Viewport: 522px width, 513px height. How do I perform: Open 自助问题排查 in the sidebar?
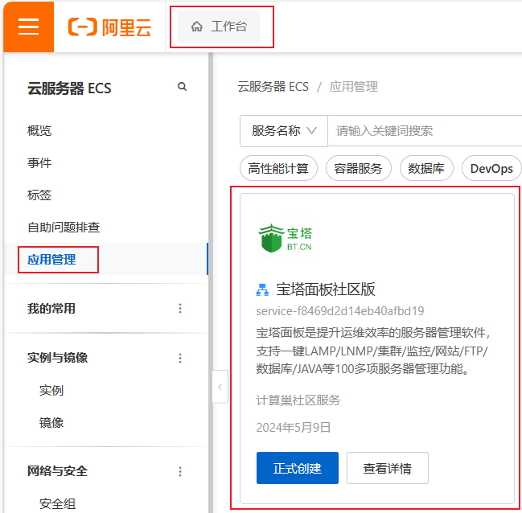pos(64,228)
